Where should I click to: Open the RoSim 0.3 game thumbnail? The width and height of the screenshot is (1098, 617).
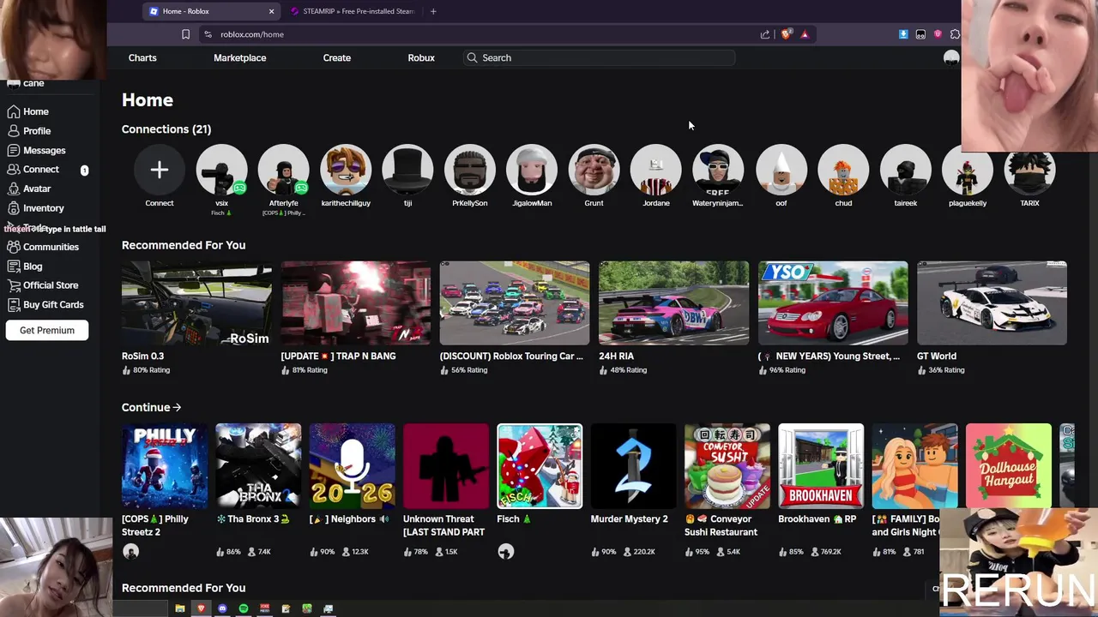[x=196, y=303]
